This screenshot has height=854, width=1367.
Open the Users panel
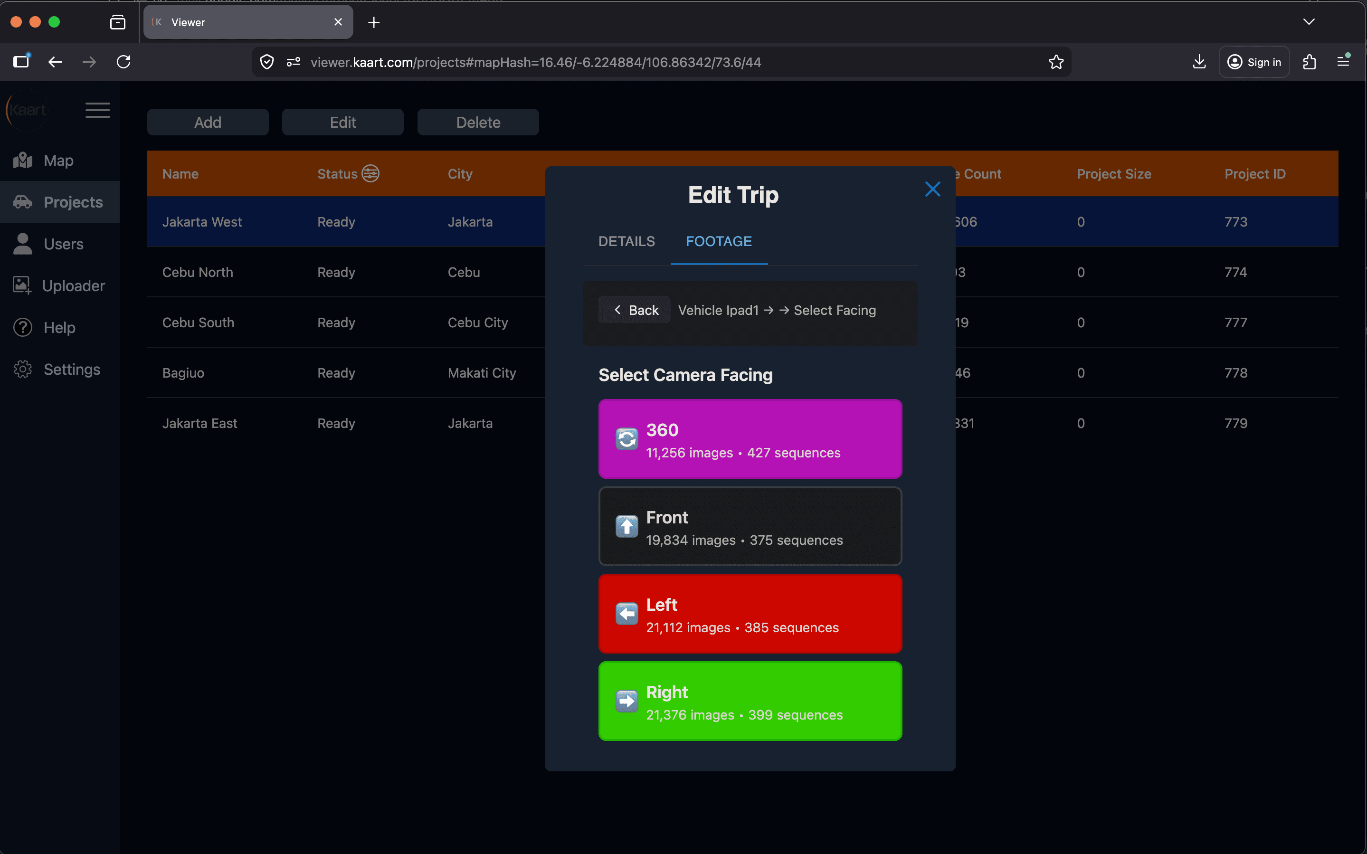click(62, 244)
